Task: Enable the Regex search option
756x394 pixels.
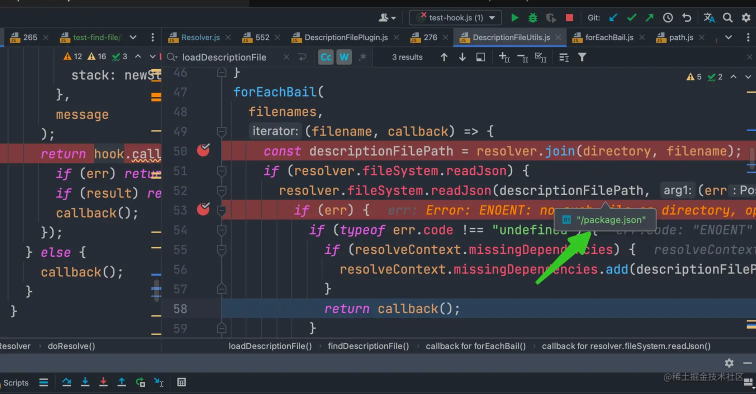Action: coord(362,57)
